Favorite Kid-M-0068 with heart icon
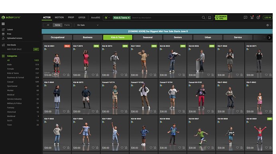This screenshot has height=154, width=276. [x=238, y=148]
